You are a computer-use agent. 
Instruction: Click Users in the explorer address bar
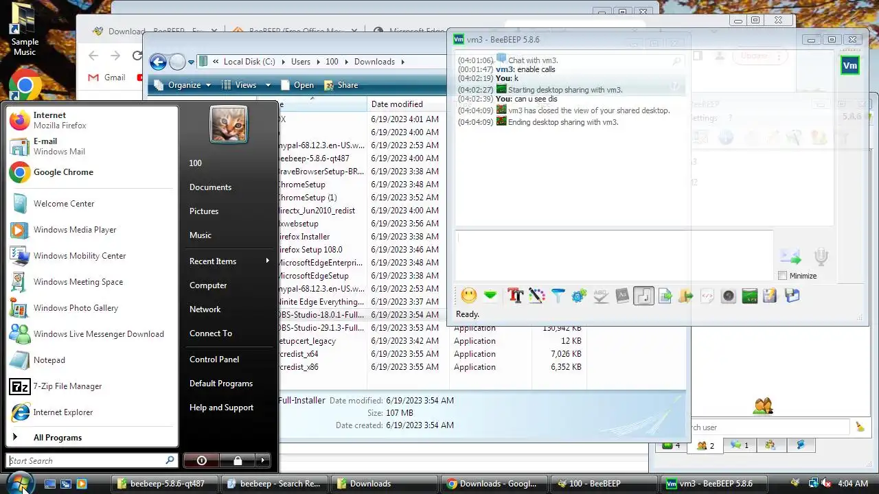tap(301, 62)
